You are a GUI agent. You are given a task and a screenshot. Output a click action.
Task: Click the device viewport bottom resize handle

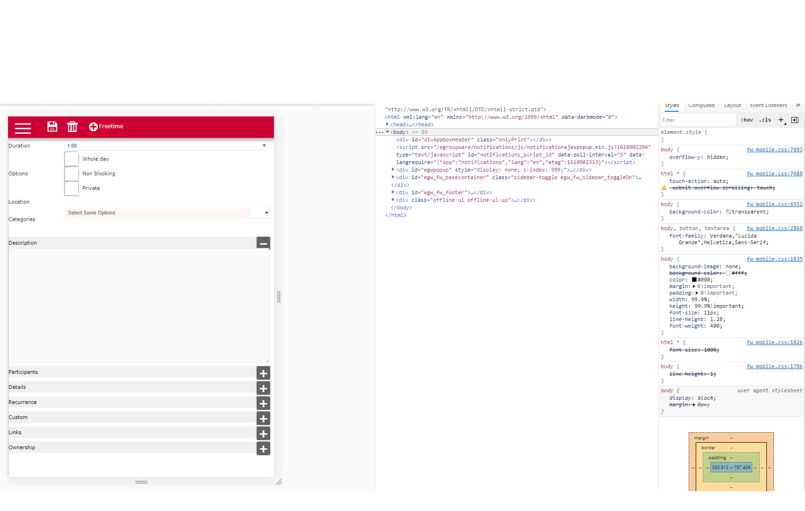pyautogui.click(x=141, y=482)
